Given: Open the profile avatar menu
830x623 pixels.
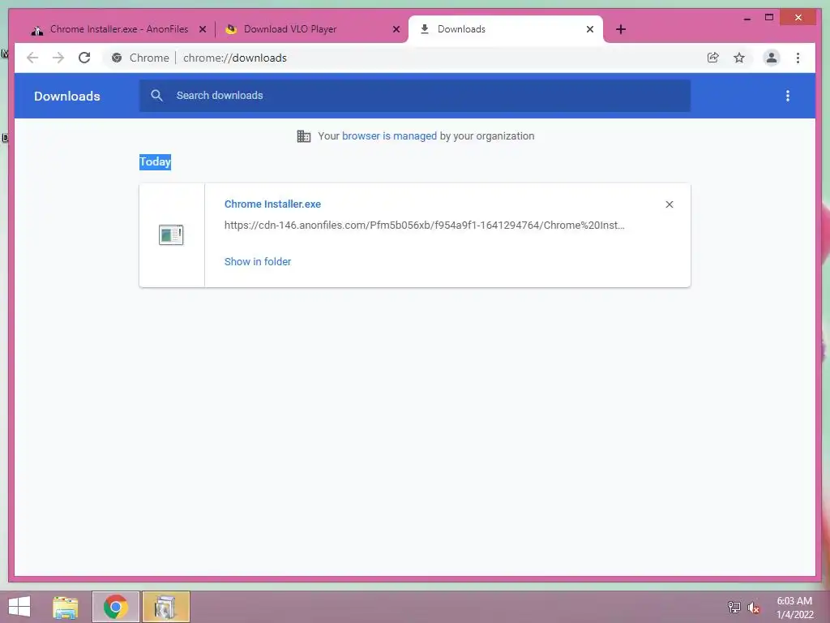Looking at the screenshot, I should 772,58.
